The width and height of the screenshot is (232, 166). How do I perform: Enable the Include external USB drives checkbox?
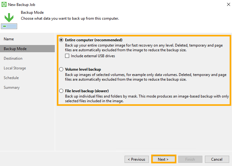67,56
